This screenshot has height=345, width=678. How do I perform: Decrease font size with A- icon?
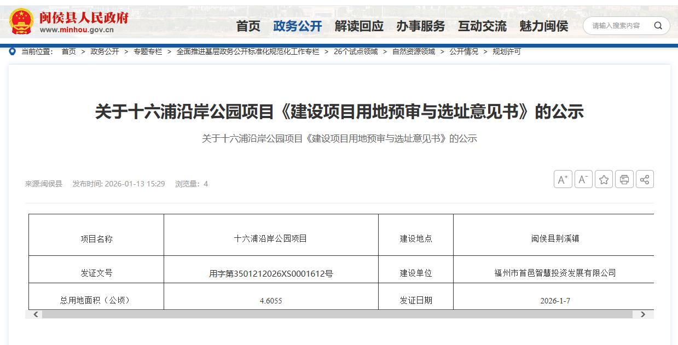point(583,179)
